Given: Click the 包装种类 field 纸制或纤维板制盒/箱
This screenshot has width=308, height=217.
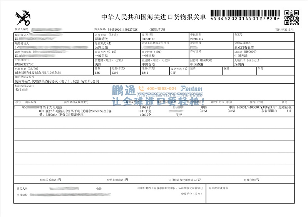Looking at the screenshot, I should (38, 72).
